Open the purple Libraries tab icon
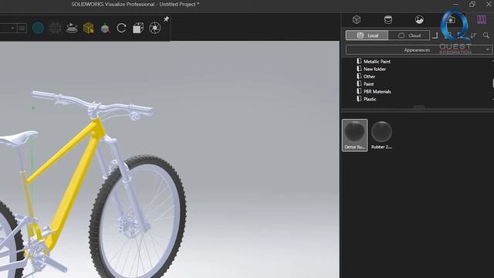This screenshot has height=278, width=494. click(x=482, y=19)
